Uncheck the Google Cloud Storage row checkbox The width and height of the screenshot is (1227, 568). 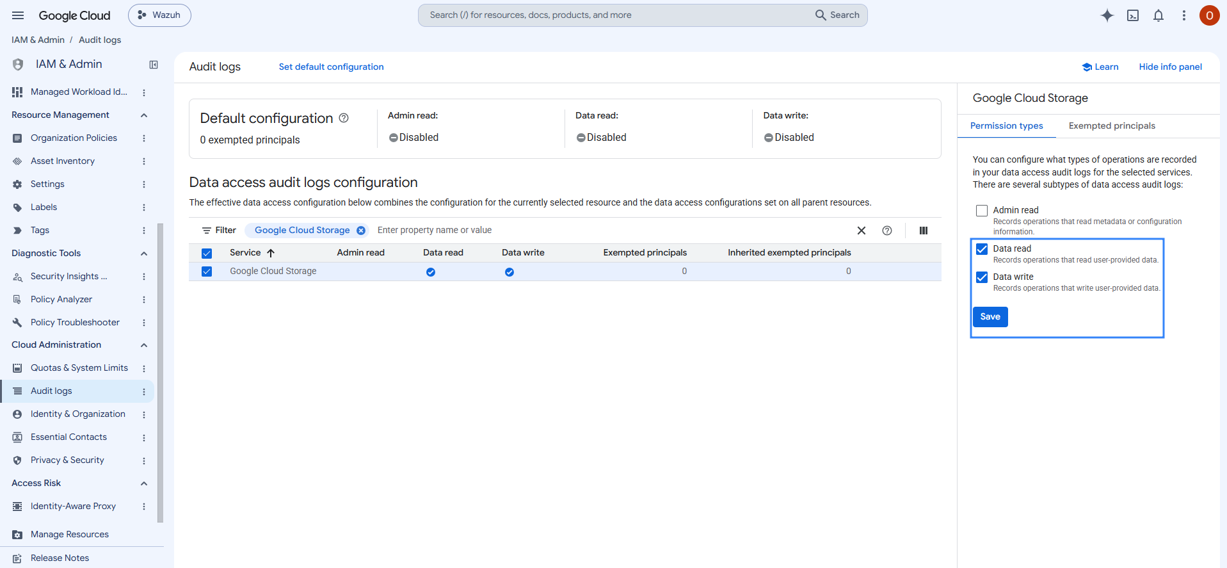pos(207,272)
